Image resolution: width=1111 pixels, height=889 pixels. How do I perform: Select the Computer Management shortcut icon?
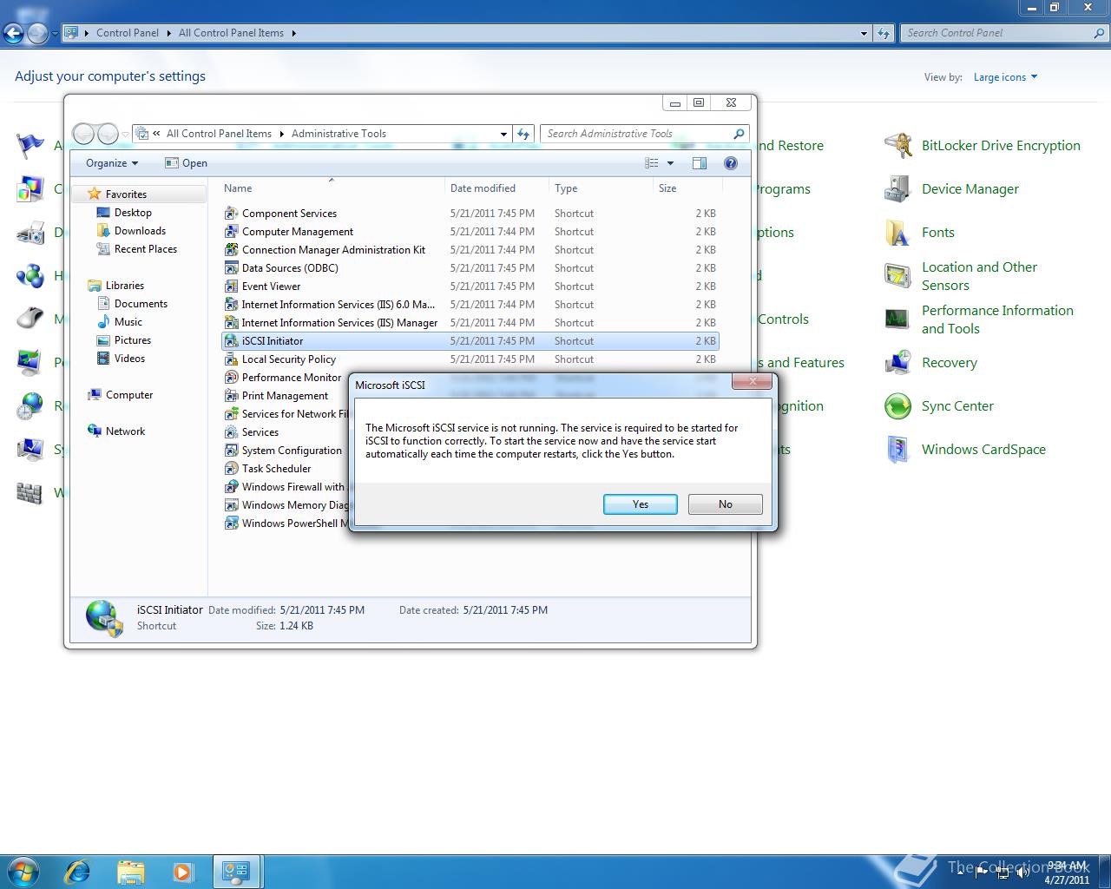click(231, 232)
